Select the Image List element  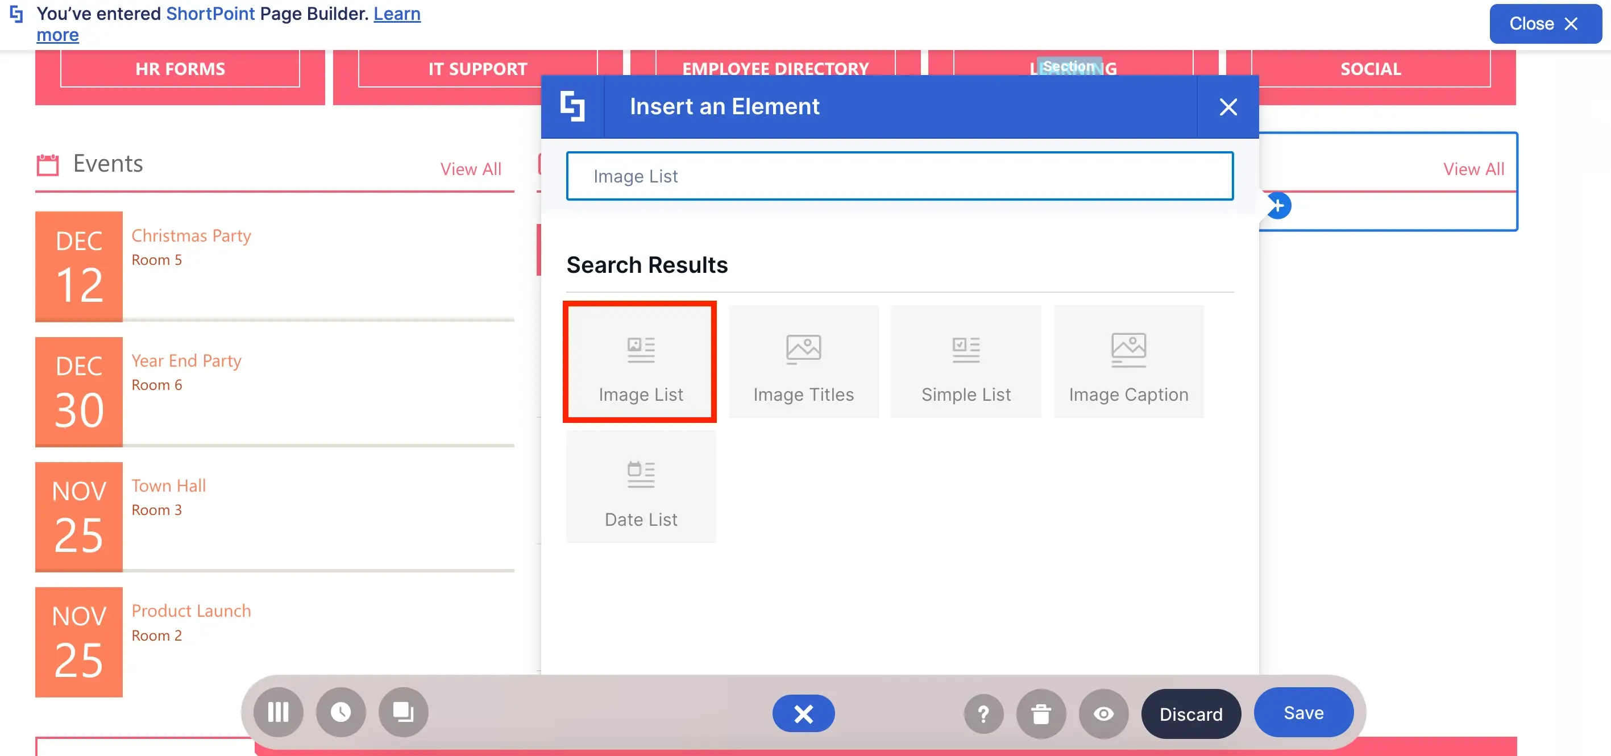(x=641, y=362)
